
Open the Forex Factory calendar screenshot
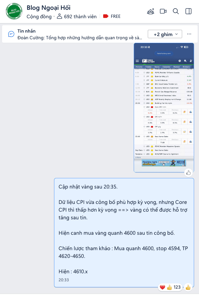click(x=164, y=108)
